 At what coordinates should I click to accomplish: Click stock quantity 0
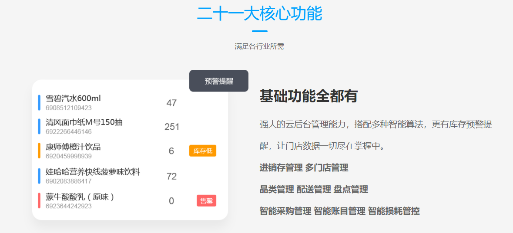(x=171, y=201)
